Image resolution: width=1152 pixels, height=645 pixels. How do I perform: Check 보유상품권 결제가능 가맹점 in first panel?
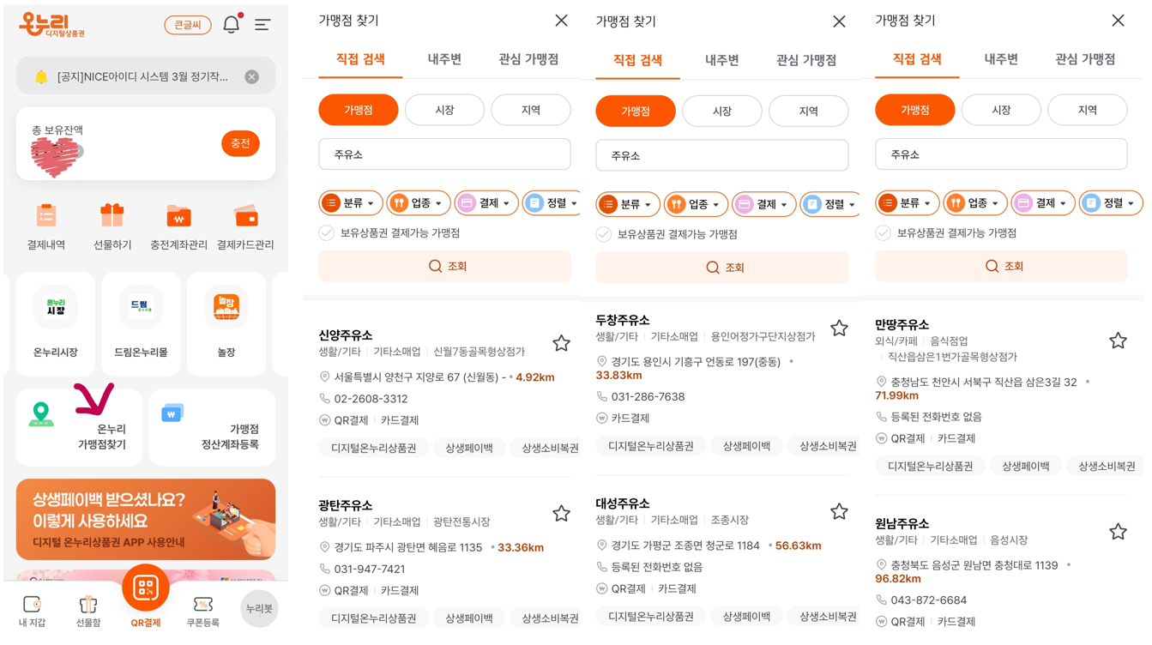(327, 232)
